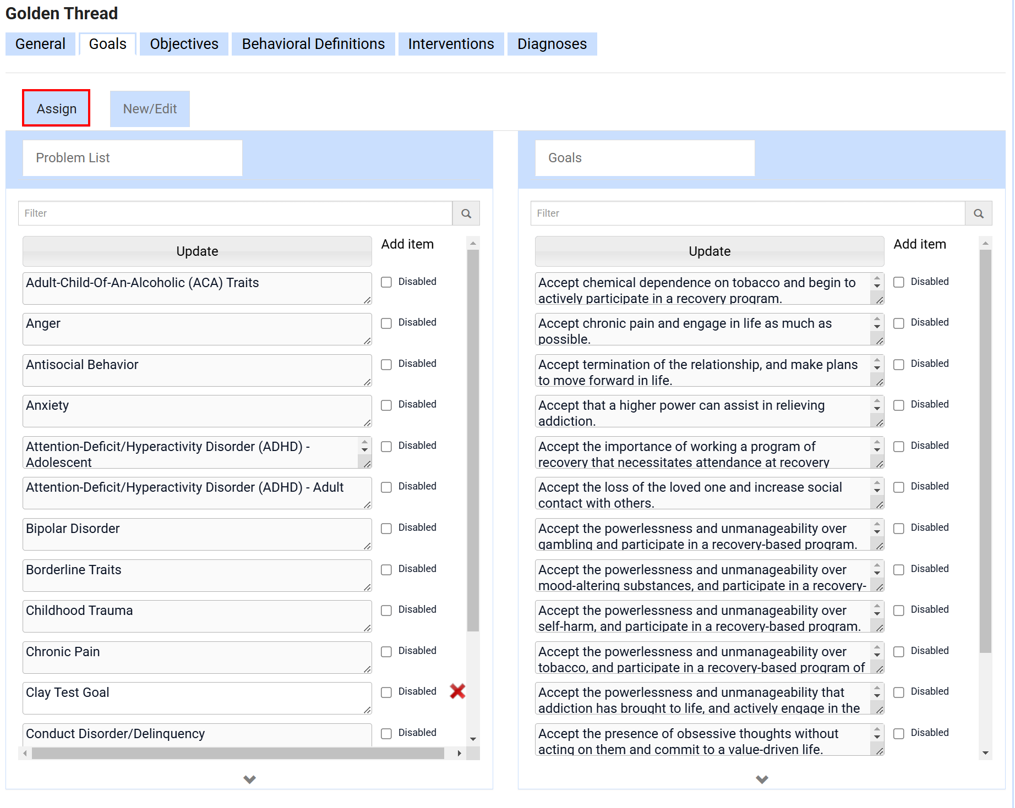
Task: Toggle Disabled checkbox for Bipolar Disorder
Action: pos(386,529)
